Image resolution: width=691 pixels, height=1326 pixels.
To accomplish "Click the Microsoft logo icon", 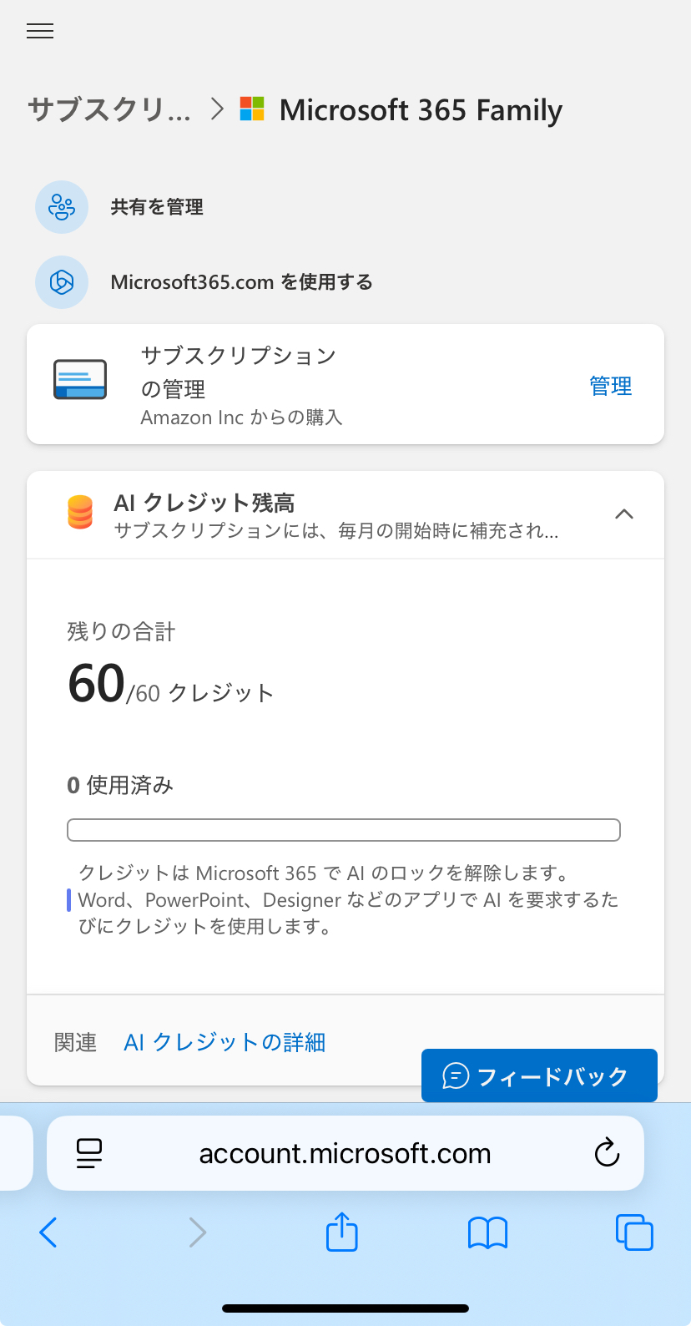I will (252, 109).
